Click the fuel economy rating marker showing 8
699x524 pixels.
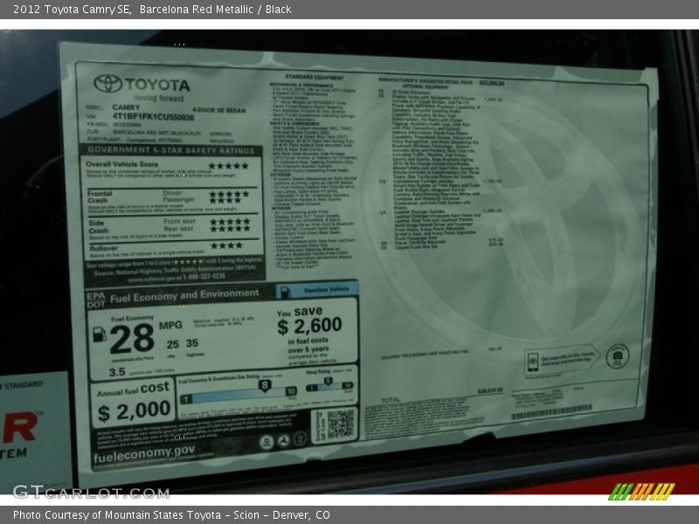[265, 385]
